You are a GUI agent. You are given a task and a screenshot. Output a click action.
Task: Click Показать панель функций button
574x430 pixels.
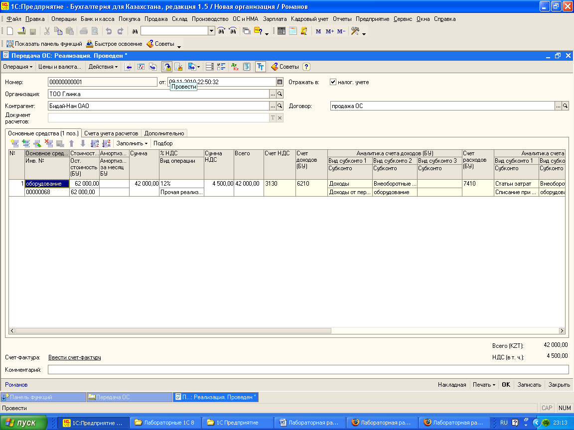tap(44, 44)
